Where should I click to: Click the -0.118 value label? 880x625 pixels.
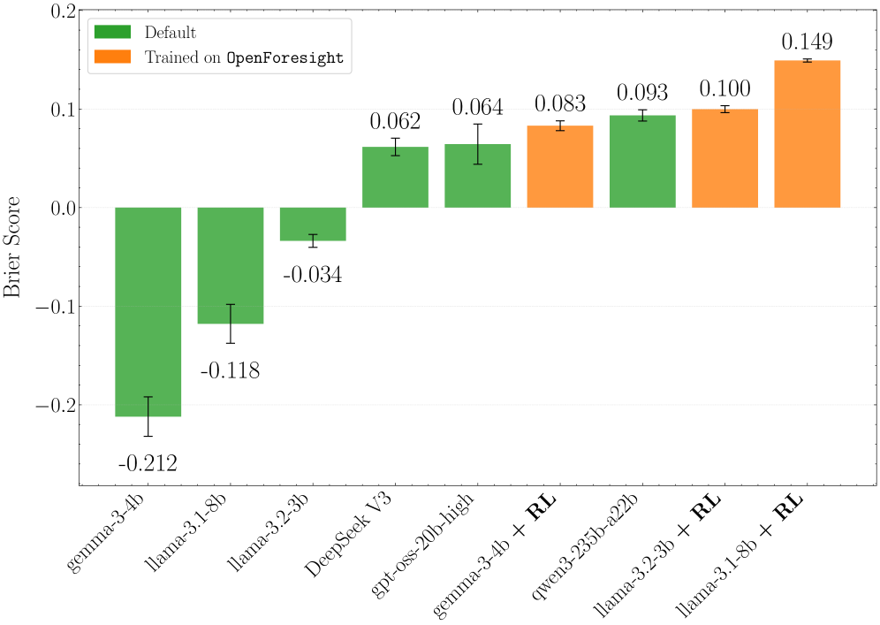pos(231,370)
